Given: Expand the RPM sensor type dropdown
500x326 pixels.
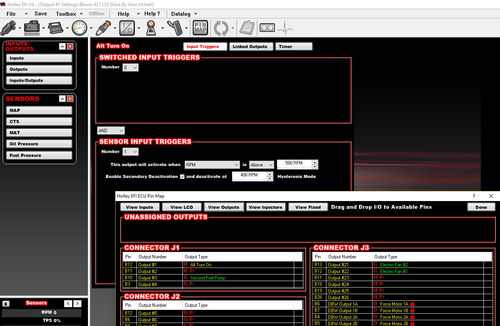Looking at the screenshot, I should coord(212,165).
